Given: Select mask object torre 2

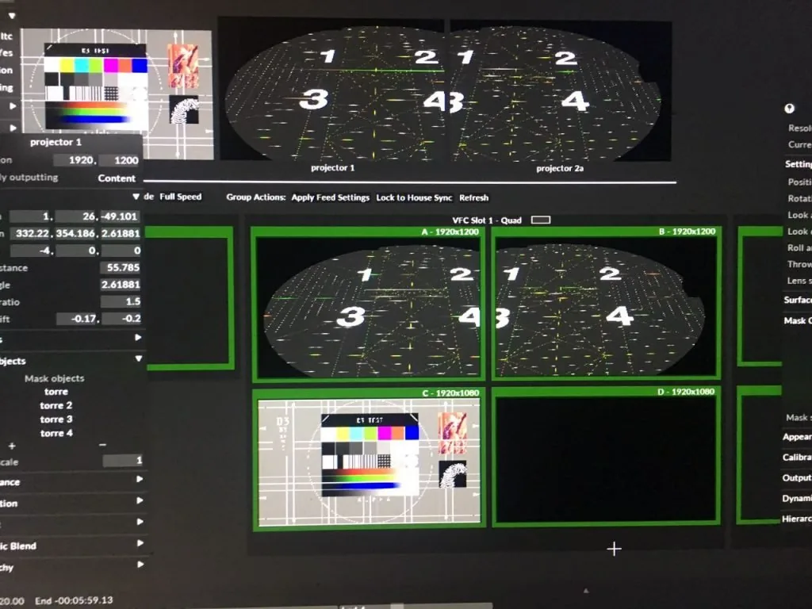Looking at the screenshot, I should pyautogui.click(x=56, y=405).
